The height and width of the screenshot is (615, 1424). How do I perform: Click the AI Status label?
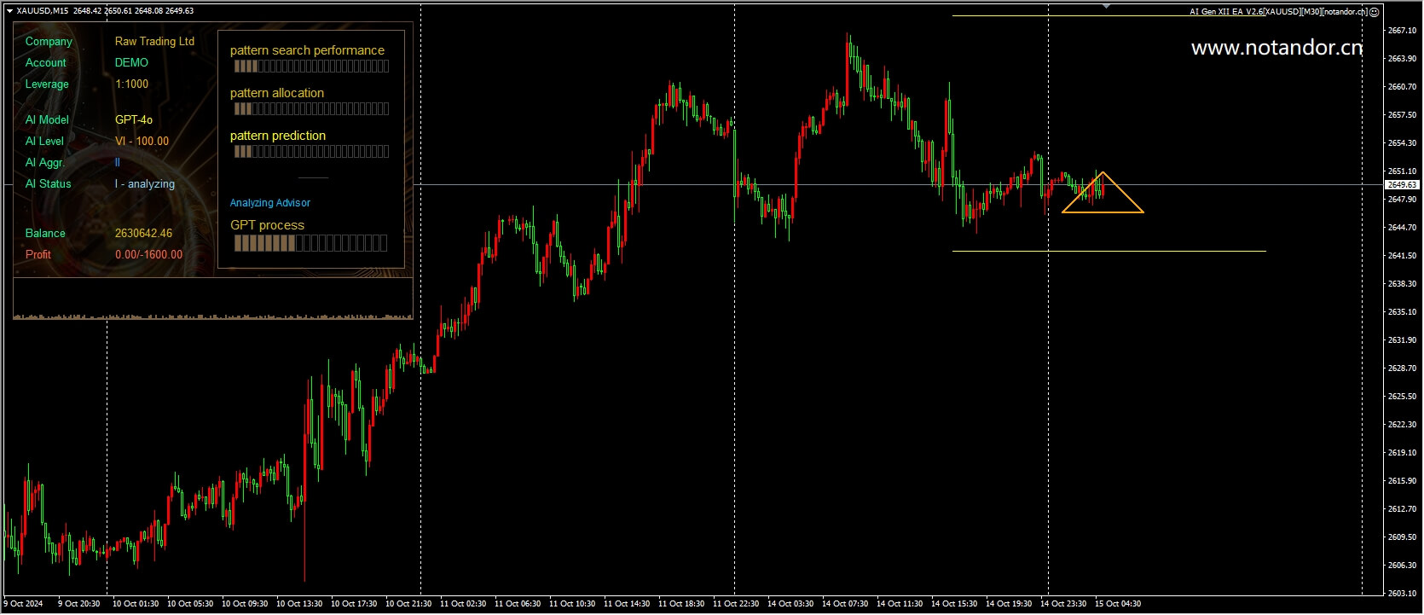pos(48,184)
